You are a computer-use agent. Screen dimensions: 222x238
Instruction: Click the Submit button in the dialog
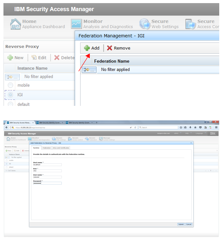(x=181, y=225)
